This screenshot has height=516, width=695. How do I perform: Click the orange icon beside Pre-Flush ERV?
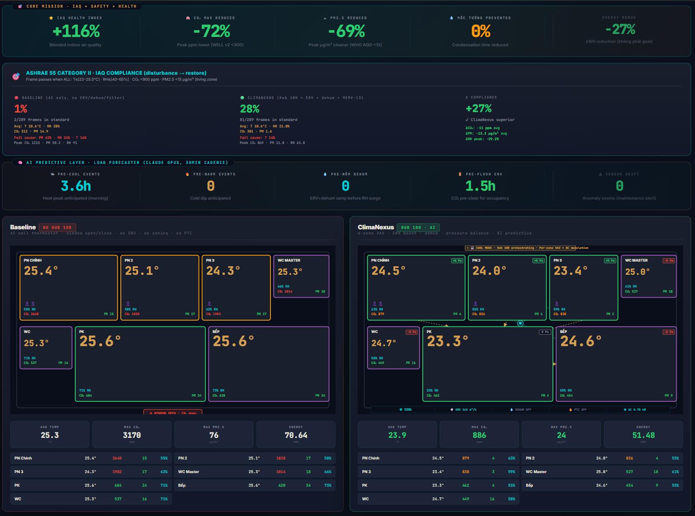(460, 174)
